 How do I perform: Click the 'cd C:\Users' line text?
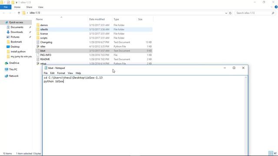click(x=73, y=78)
